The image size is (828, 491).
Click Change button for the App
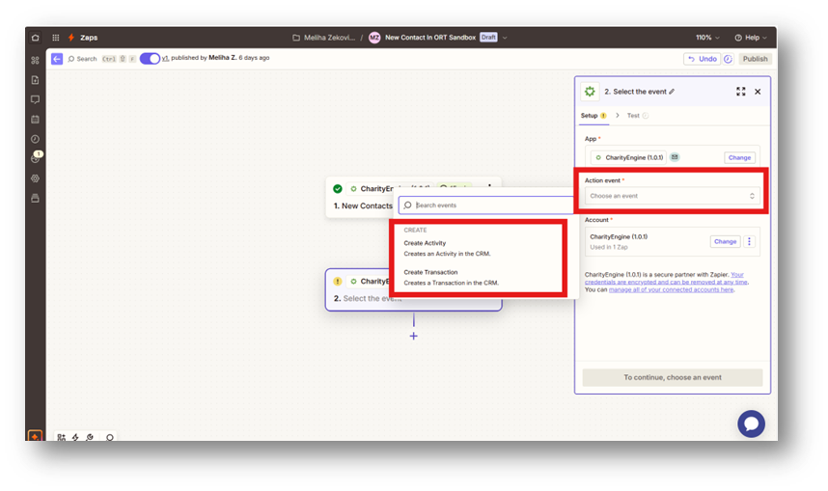739,157
